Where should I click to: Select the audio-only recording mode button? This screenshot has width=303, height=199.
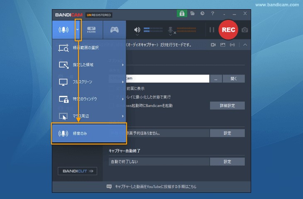[64, 30]
